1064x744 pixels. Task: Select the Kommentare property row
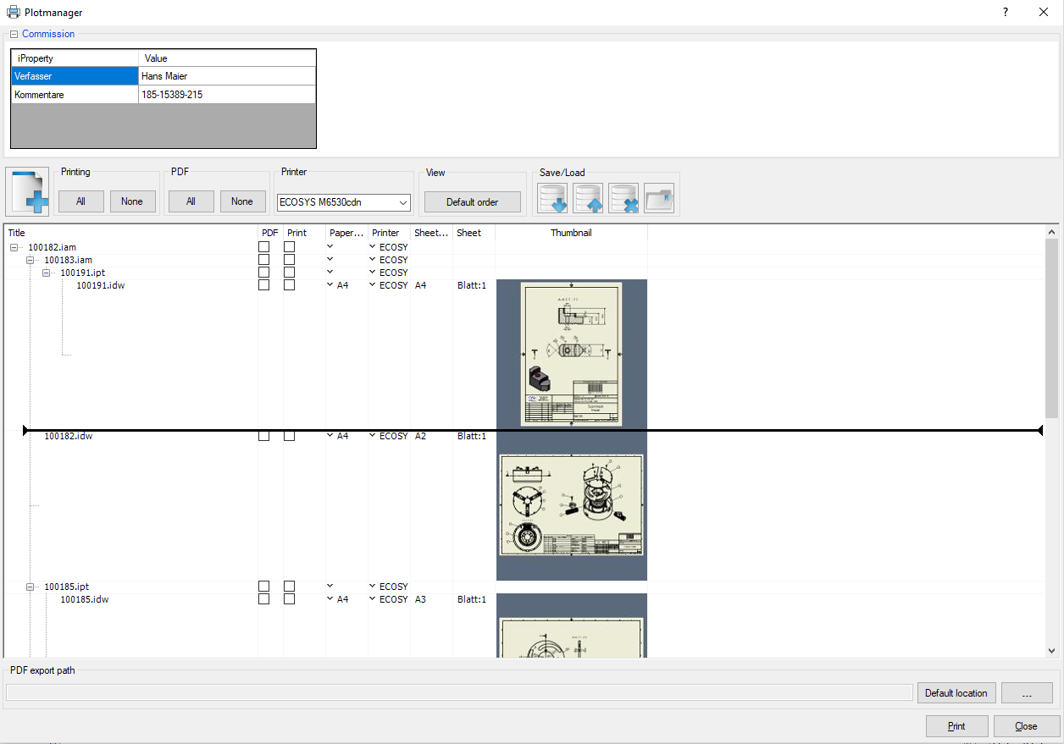163,95
